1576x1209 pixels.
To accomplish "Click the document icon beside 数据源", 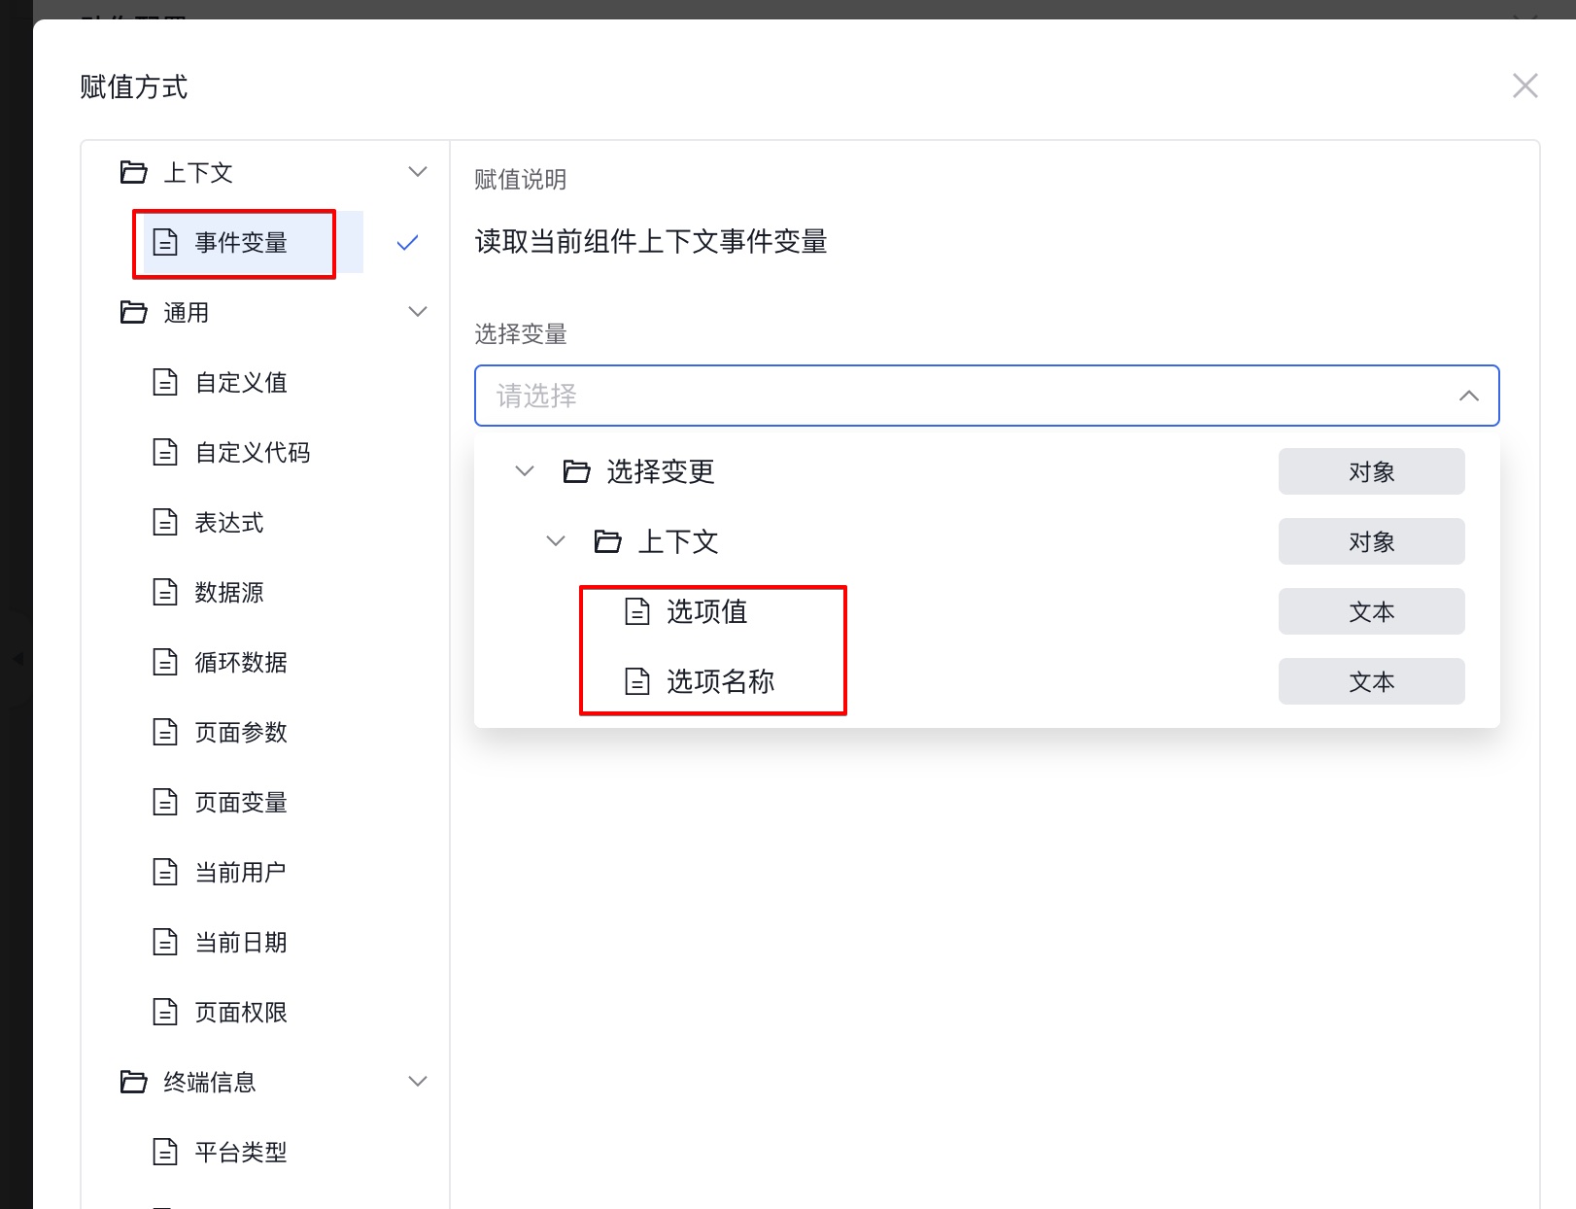I will pyautogui.click(x=165, y=592).
